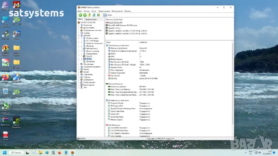Open the system tray overflow chevron
The width and height of the screenshot is (278, 156).
tap(245, 153)
